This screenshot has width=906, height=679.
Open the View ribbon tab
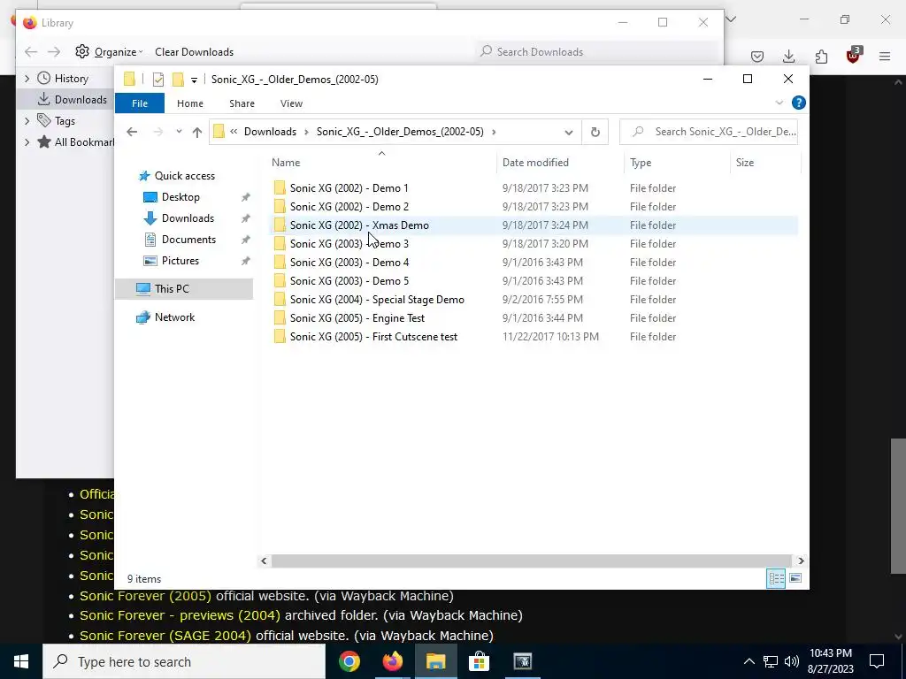pos(291,103)
